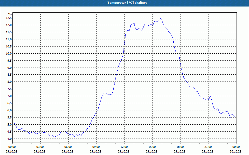Click the 7,5 y-axis label
The image size is (249, 155).
coord(9,89)
